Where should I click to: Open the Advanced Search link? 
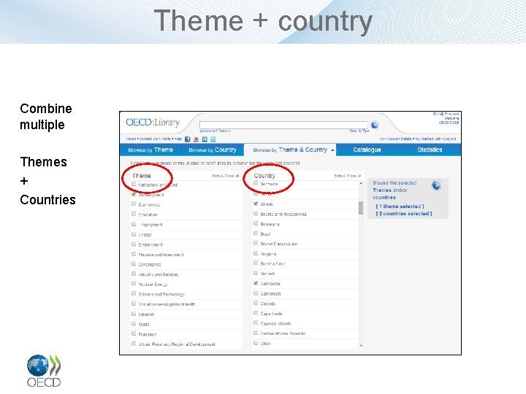[x=215, y=131]
